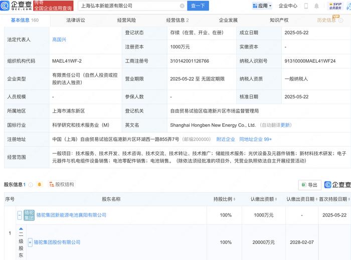Click the 查一下 search button
Screen dimensions: 351x260
tap(198, 6)
